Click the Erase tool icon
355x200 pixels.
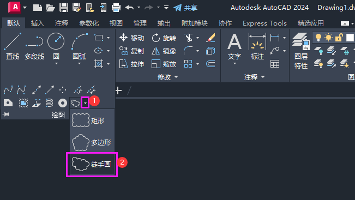(210, 38)
